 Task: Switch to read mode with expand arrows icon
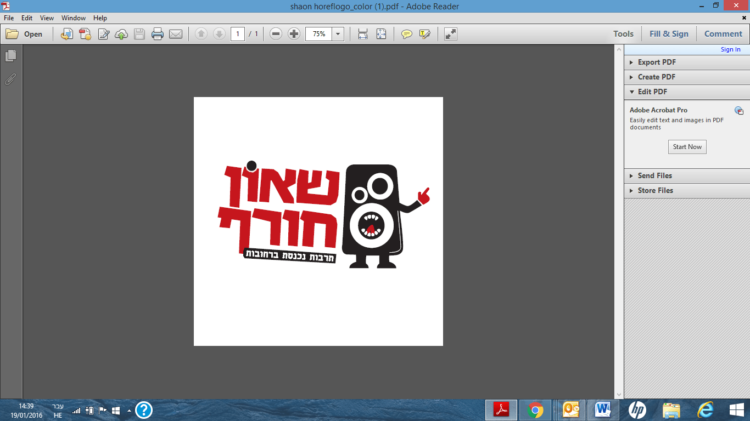click(x=451, y=34)
